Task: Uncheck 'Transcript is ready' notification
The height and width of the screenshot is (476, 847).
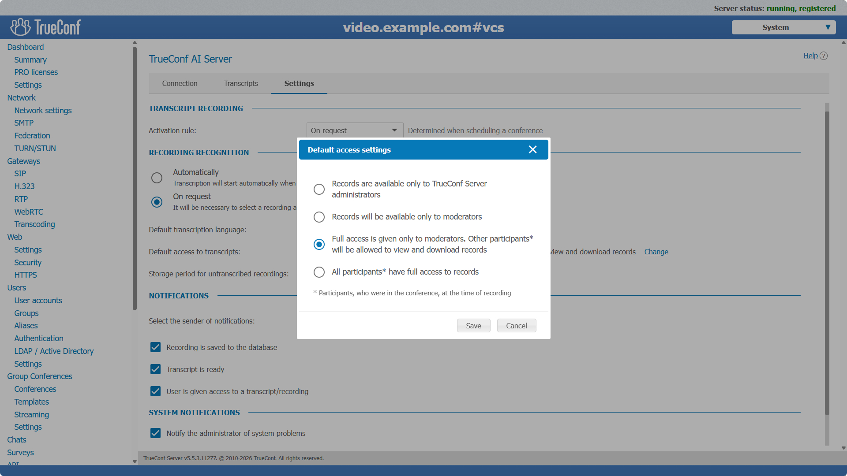Action: pyautogui.click(x=155, y=369)
